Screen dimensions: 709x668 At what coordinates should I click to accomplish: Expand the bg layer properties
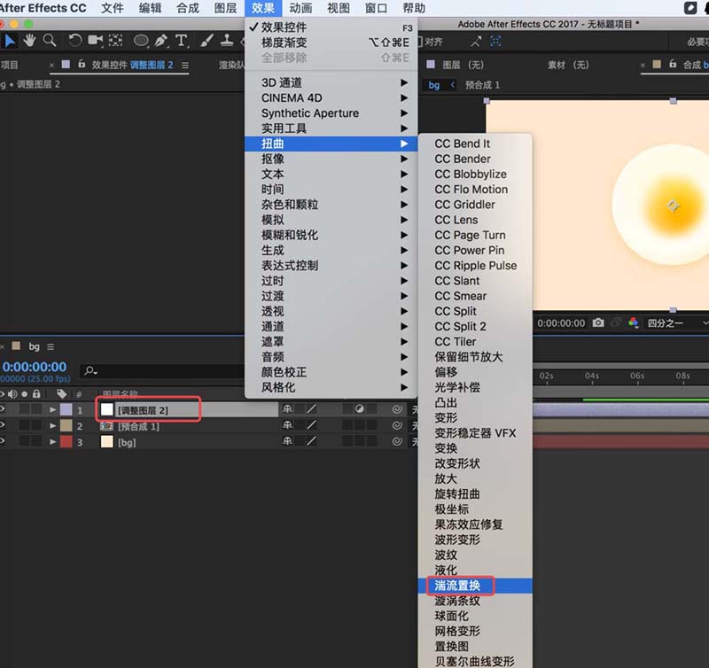53,442
